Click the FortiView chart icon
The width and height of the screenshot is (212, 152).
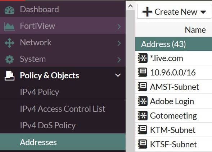[9, 26]
